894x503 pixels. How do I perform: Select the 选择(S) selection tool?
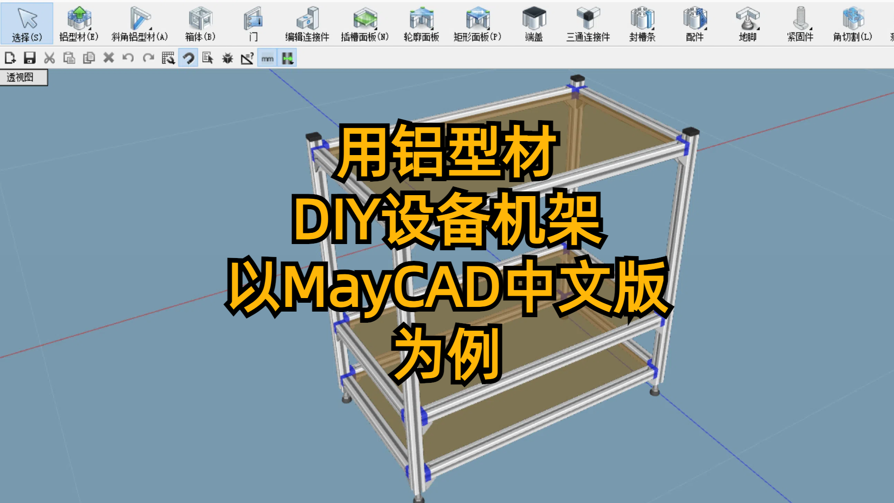pos(27,22)
